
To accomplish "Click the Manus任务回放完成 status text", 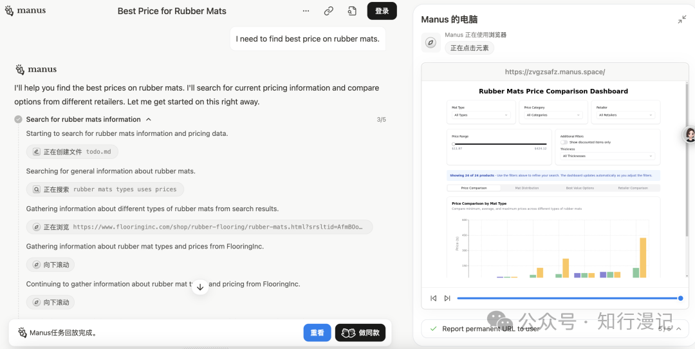I will (x=63, y=333).
